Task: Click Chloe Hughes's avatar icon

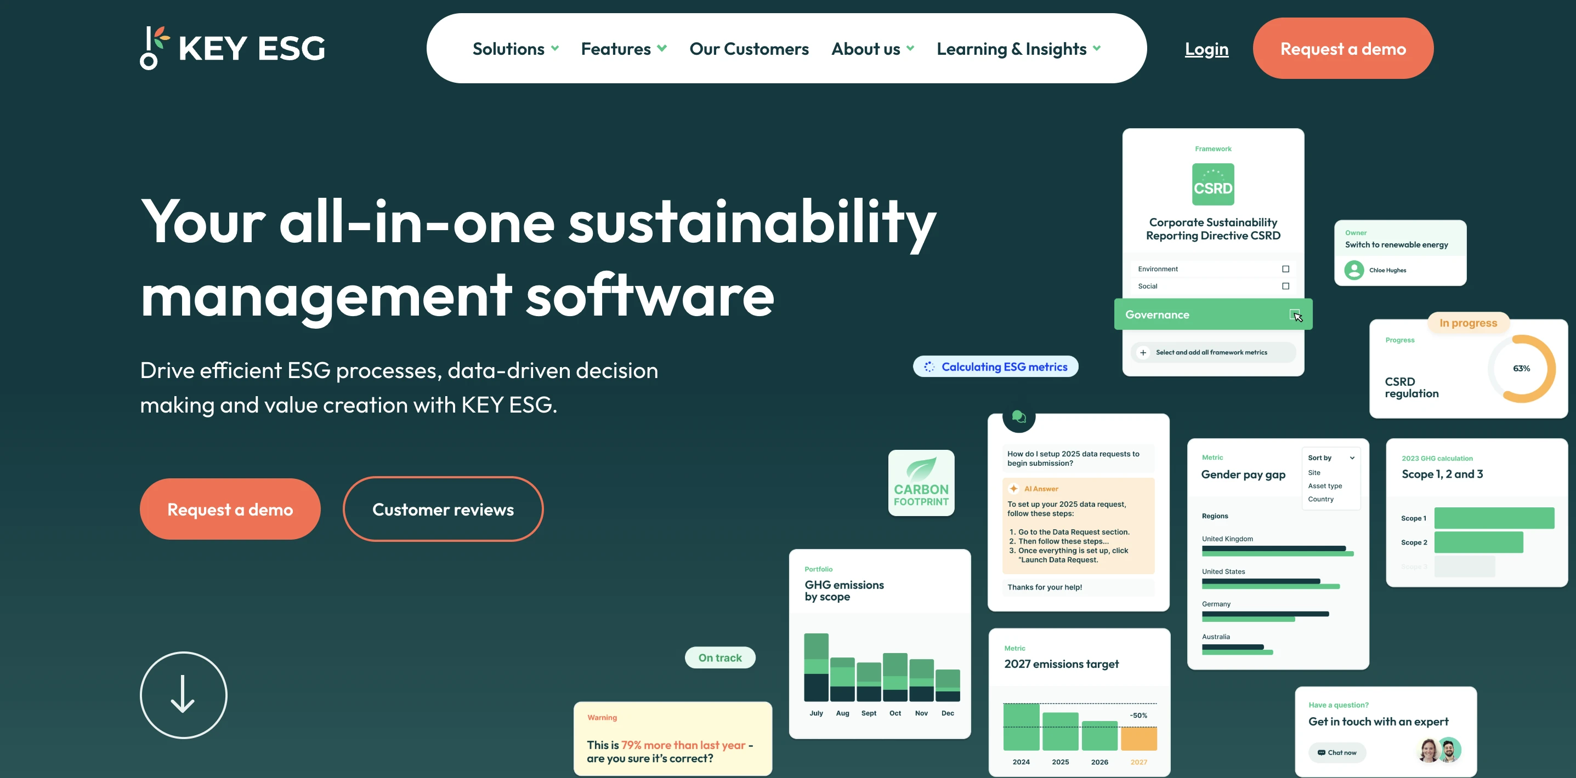Action: click(1355, 270)
